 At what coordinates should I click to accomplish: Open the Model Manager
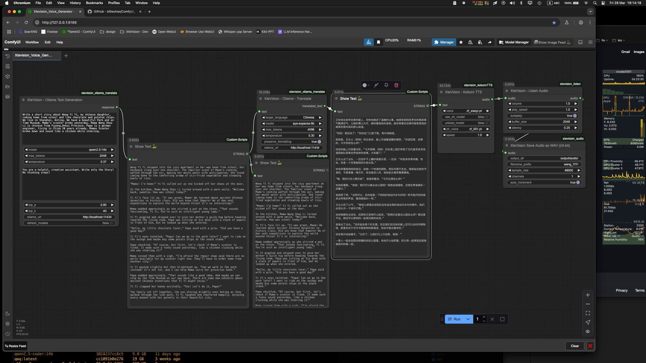[514, 42]
